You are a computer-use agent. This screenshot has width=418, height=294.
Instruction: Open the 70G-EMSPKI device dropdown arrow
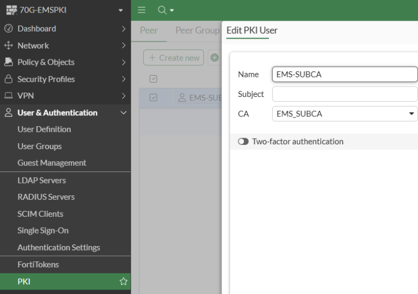(120, 10)
